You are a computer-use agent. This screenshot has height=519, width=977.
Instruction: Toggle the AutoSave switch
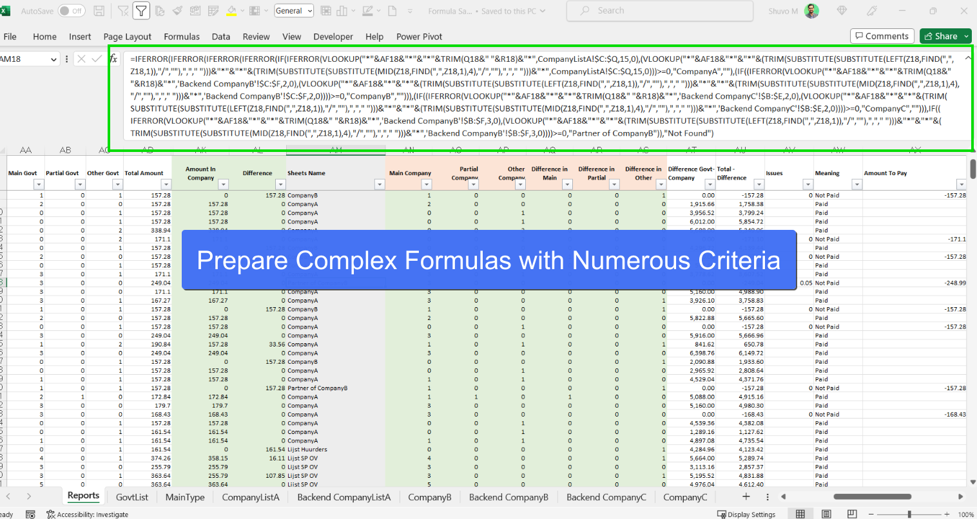click(72, 11)
